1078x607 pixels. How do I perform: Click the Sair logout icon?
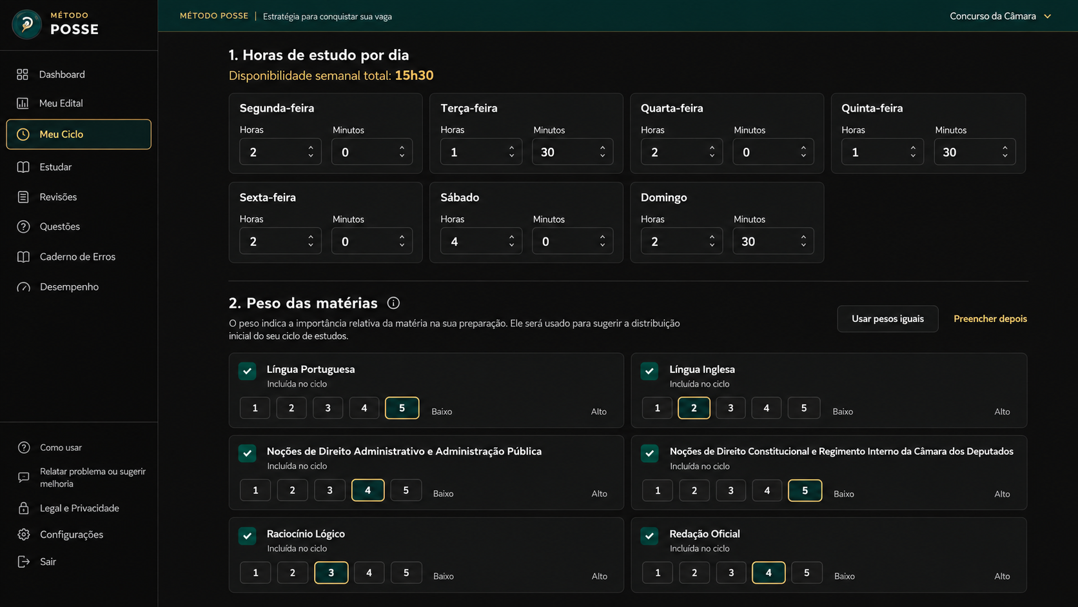(24, 562)
